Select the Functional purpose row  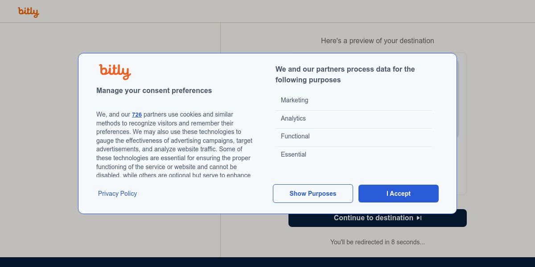[354, 137]
